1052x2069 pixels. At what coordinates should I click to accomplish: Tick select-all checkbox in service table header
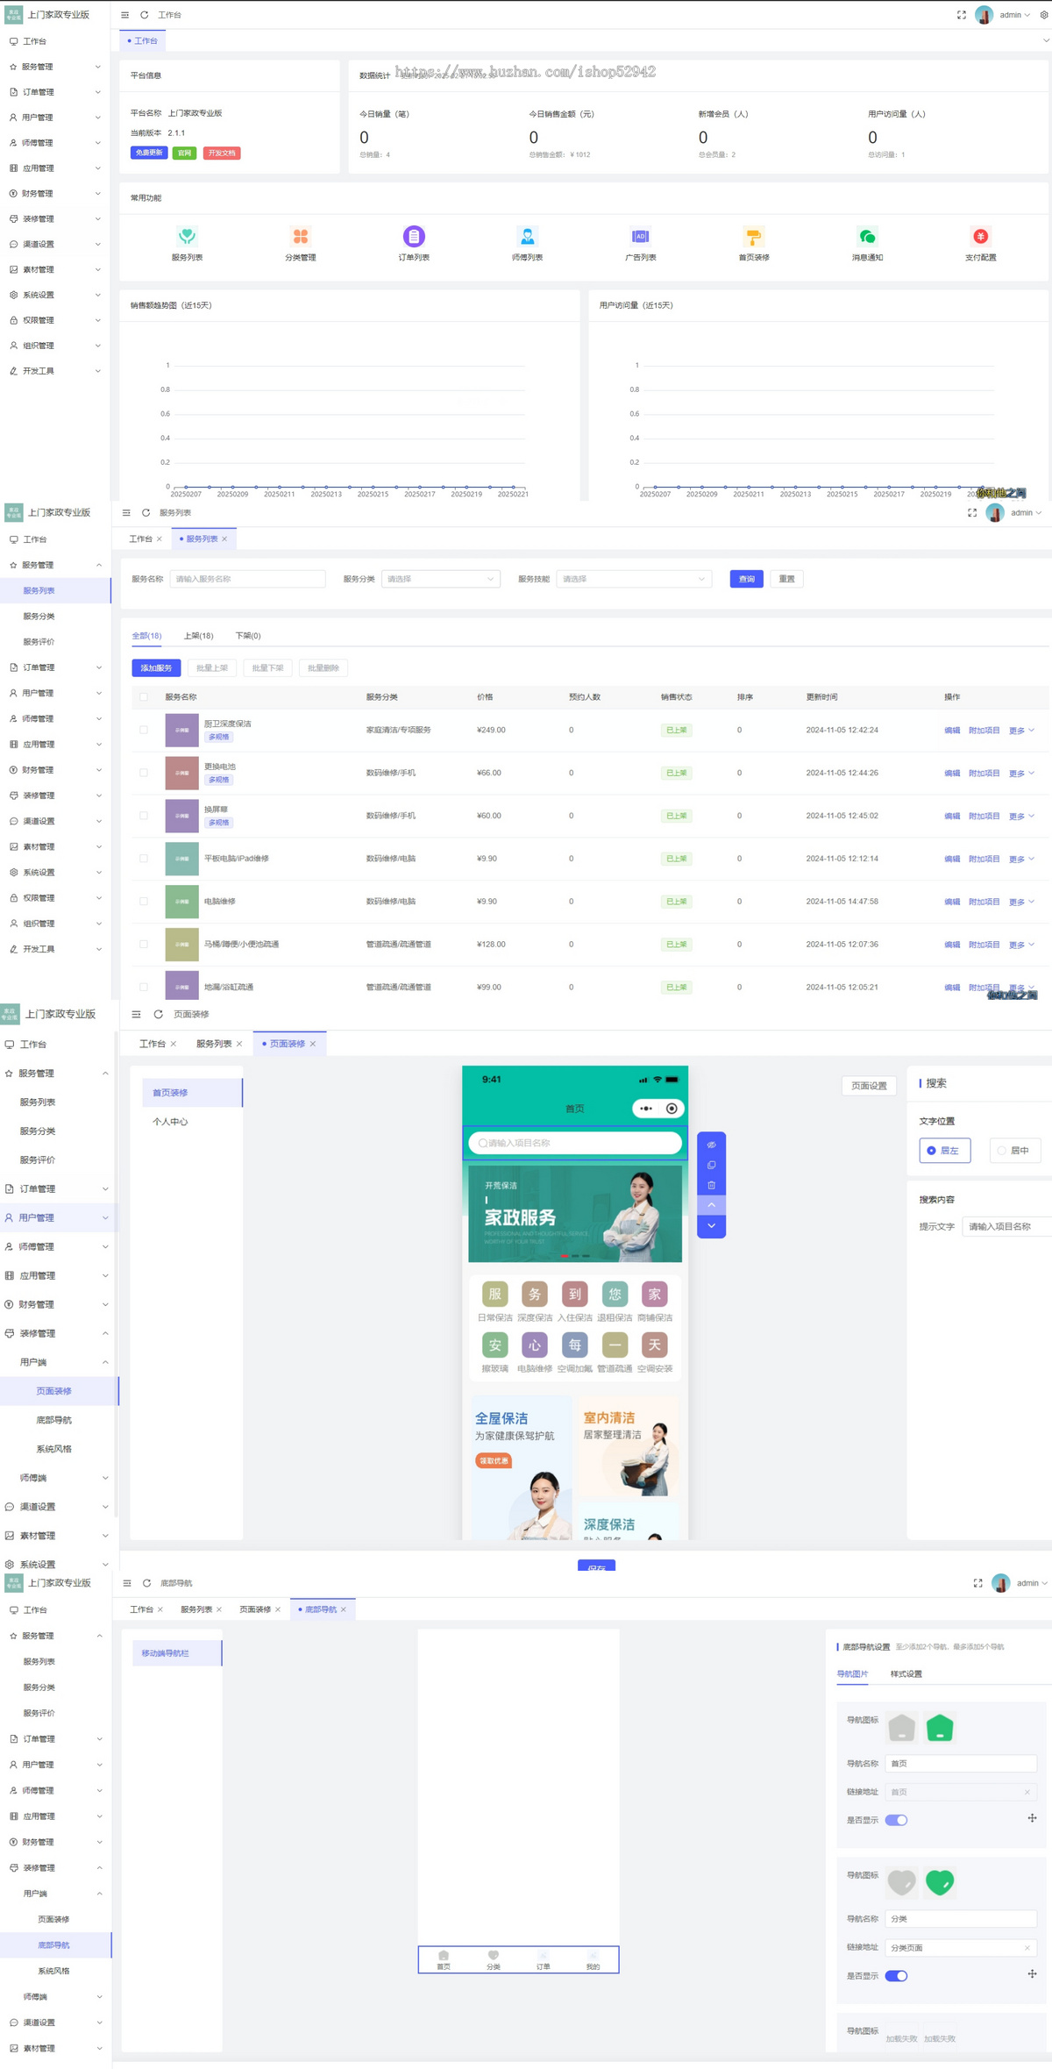coord(144,697)
